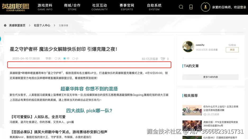Screen dimensions: 248x139
Task: Click 更多TA的内容 button
Action: 210,77
